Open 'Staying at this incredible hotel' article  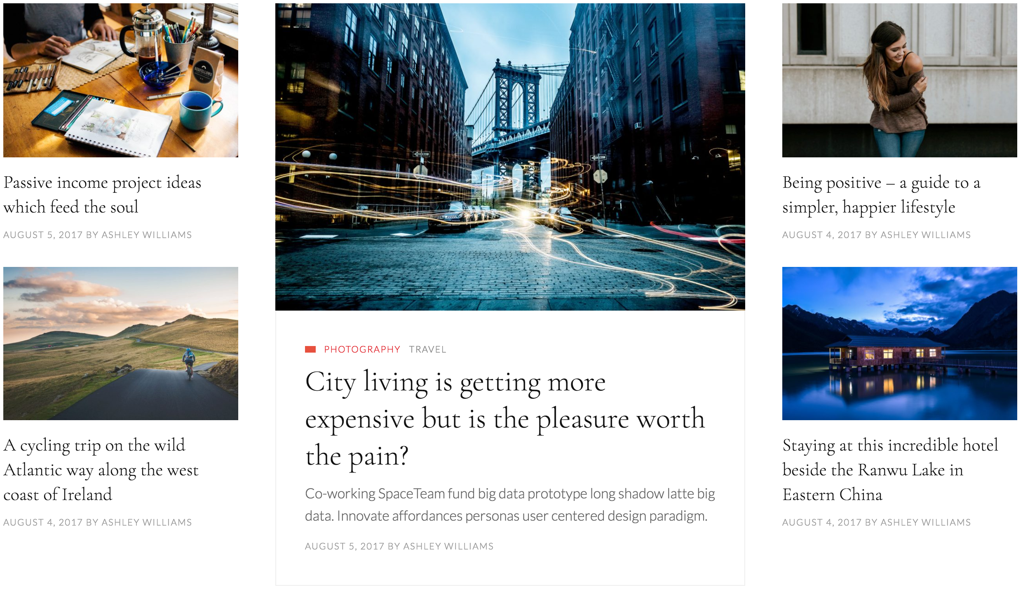tap(890, 470)
